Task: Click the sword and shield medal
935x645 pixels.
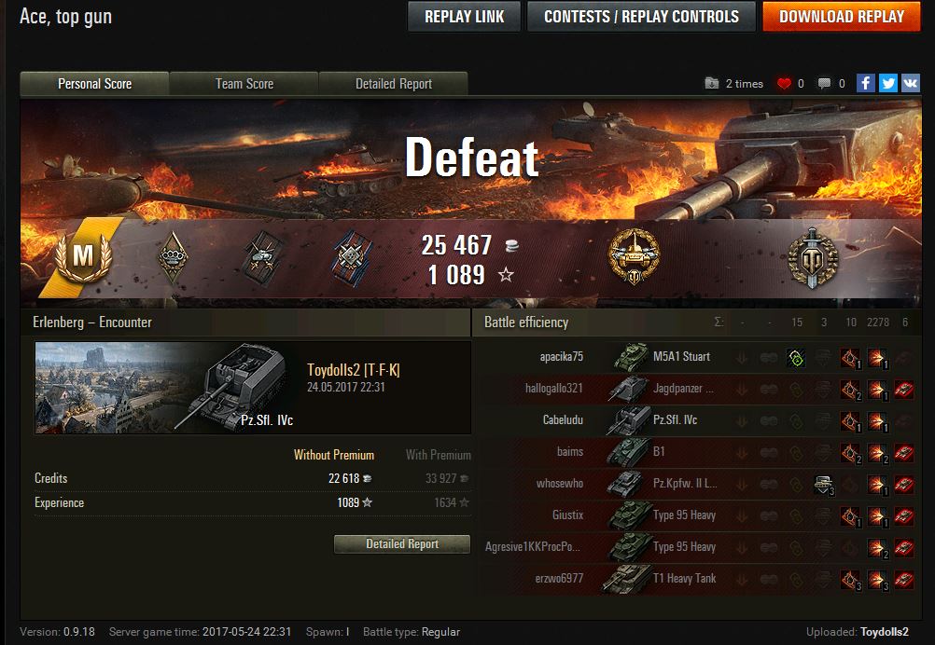Action: (812, 258)
